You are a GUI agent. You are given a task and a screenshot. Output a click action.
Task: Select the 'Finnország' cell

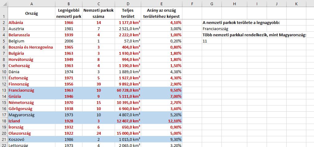32,84
